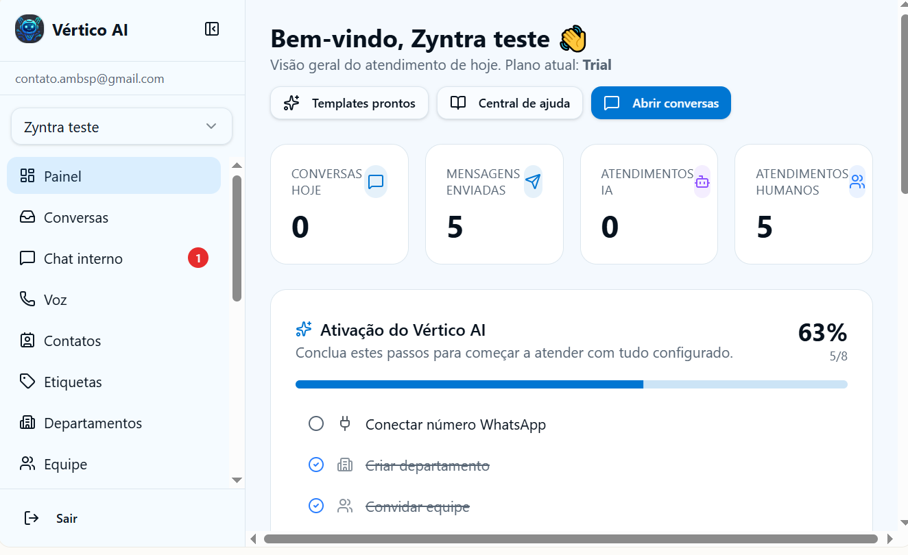Click the chevron in the Zyntra teste selector
Screen dimensions: 908x555
point(211,127)
